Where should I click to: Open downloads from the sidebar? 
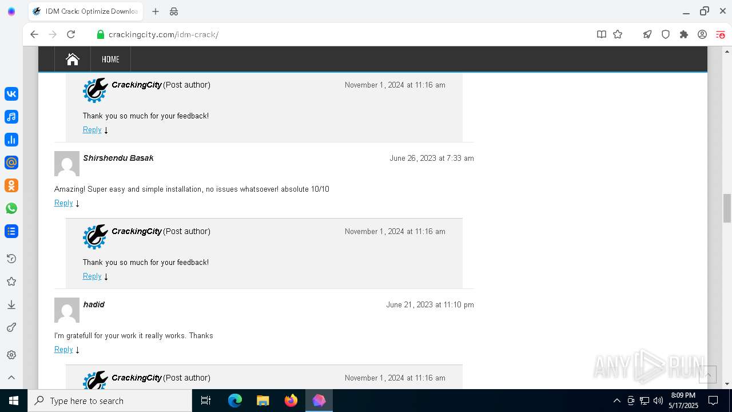[11, 304]
